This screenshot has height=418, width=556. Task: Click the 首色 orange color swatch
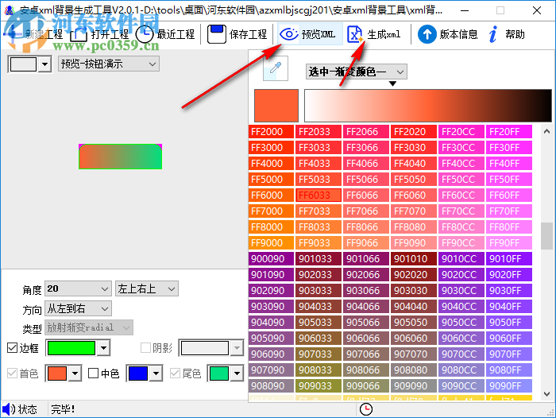point(56,373)
